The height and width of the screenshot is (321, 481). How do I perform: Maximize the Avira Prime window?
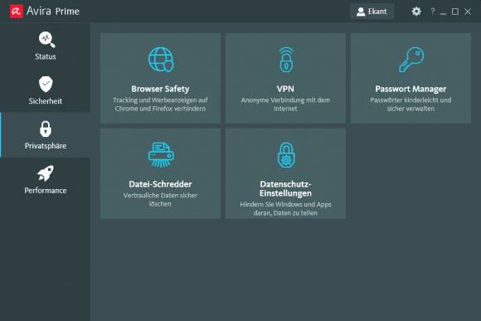(x=455, y=12)
